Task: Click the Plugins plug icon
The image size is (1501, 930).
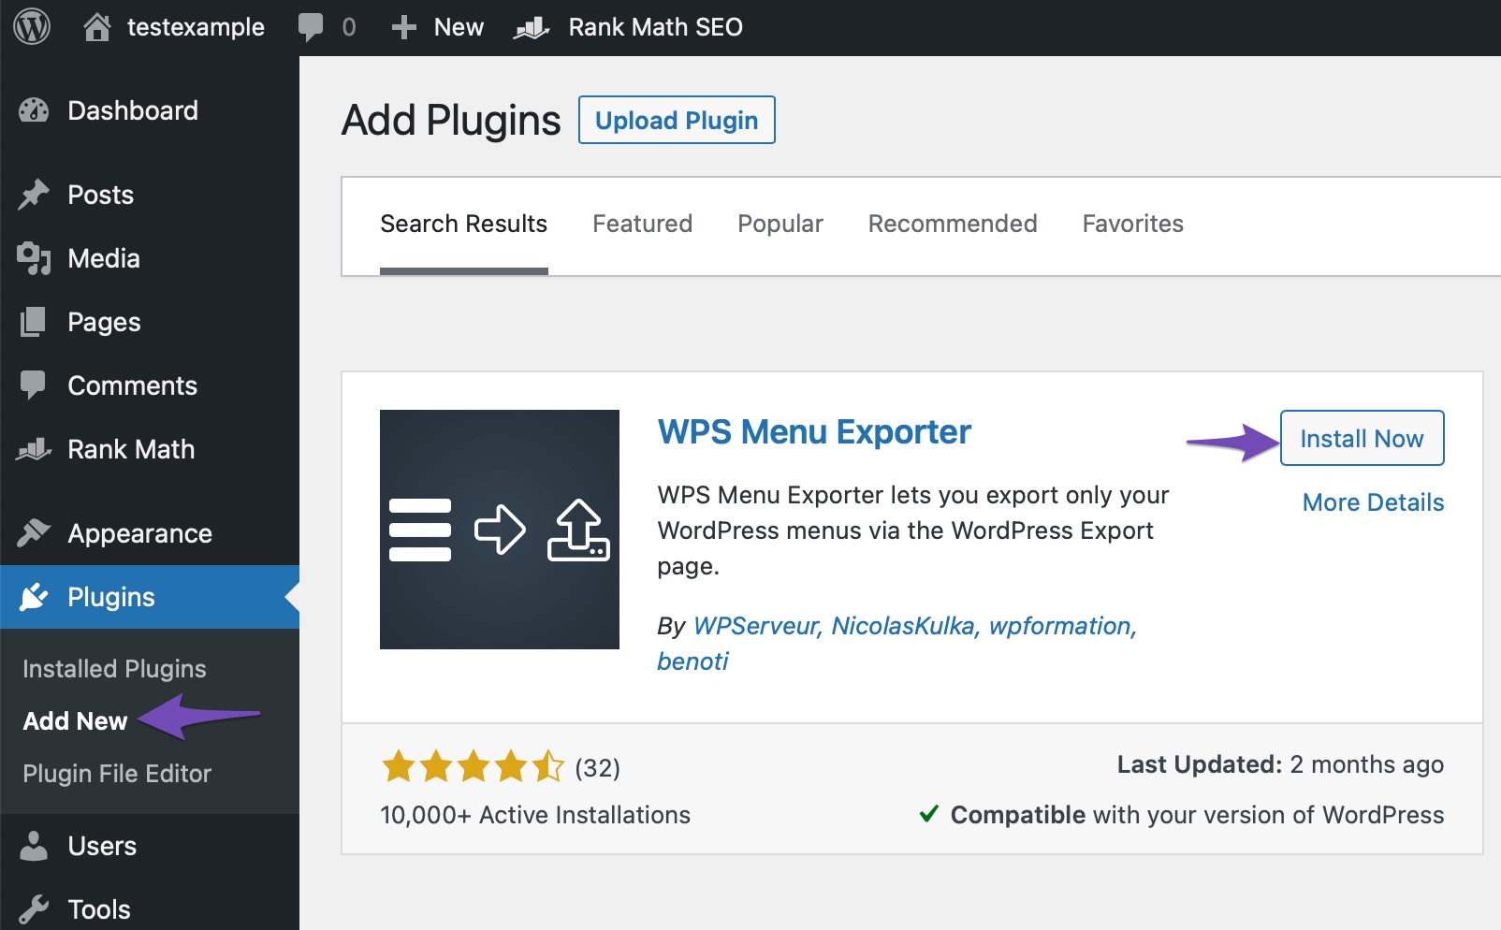Action: pyautogui.click(x=34, y=597)
